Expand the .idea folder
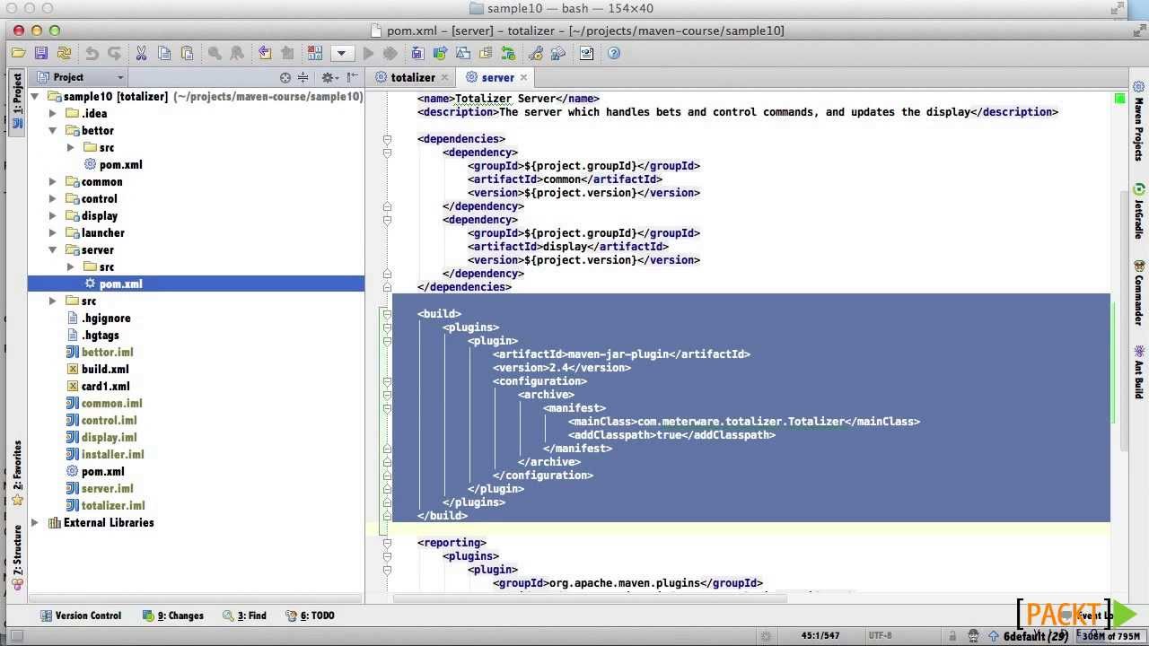1149x646 pixels. (x=53, y=114)
